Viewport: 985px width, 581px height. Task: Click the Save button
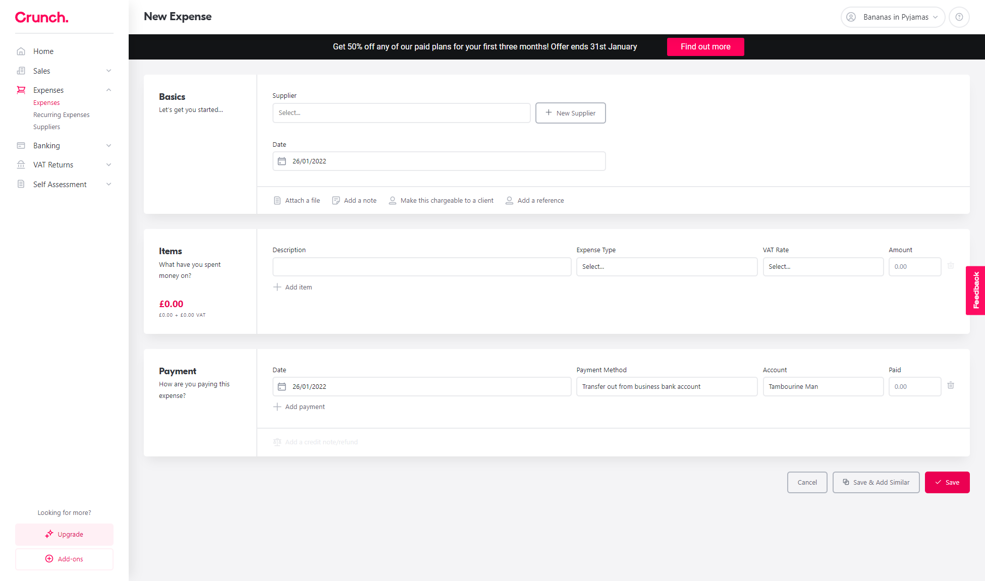947,483
